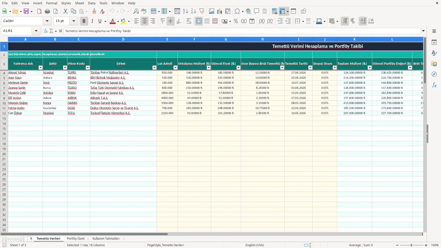This screenshot has width=441, height=248.
Task: Open the Sheet menu
Action: pyautogui.click(x=79, y=3)
